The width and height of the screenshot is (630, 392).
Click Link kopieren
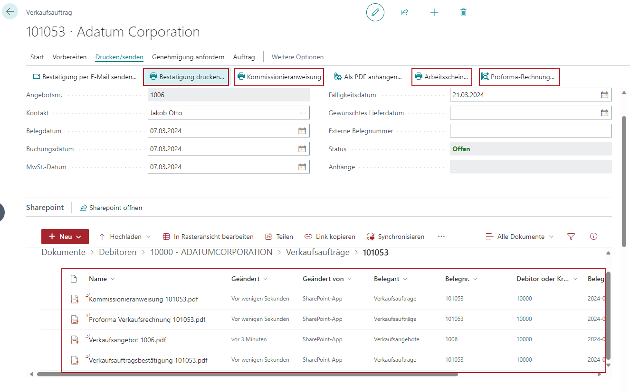[330, 237]
